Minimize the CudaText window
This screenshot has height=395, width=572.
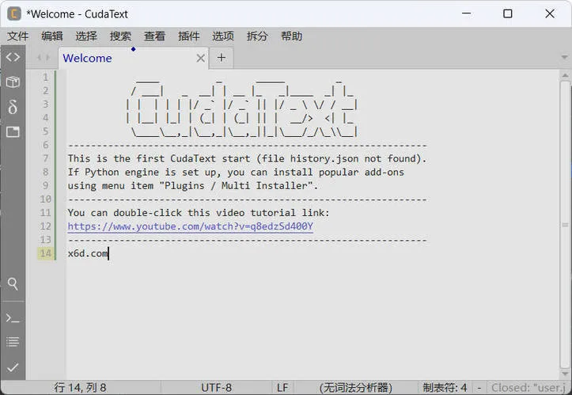click(466, 14)
